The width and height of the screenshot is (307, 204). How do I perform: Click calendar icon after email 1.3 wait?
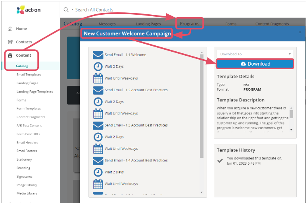98,149
